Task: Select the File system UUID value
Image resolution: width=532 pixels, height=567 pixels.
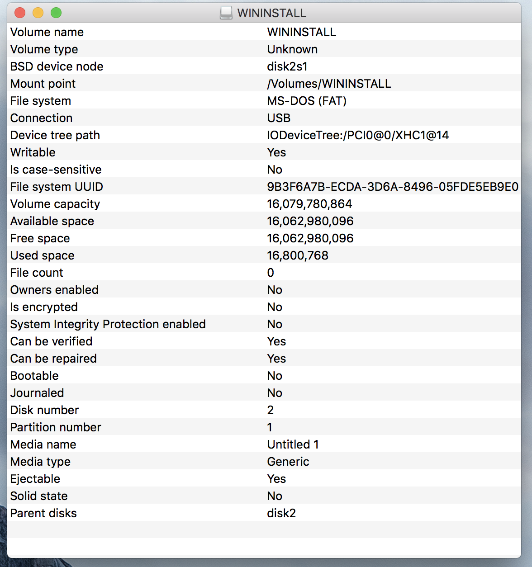Action: click(x=393, y=187)
